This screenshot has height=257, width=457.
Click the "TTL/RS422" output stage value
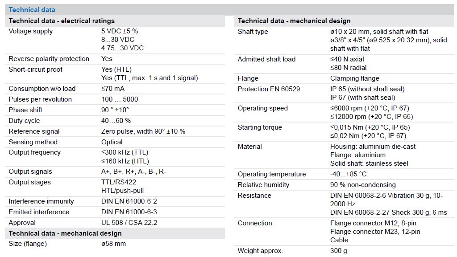(119, 182)
